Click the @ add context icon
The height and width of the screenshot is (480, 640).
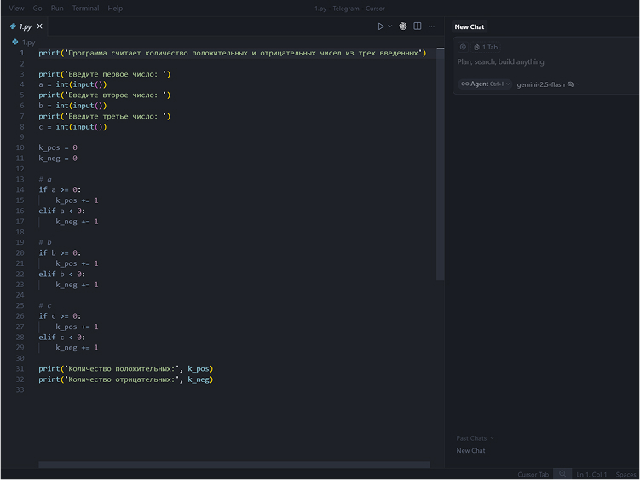pos(463,47)
